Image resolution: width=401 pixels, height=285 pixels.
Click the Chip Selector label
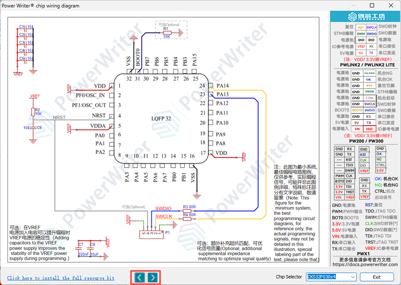pos(289,277)
